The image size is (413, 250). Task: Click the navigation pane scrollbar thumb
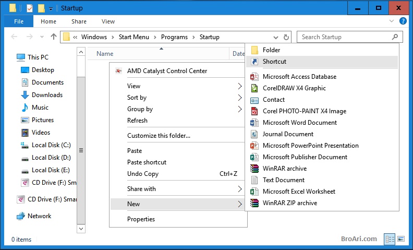[81, 150]
